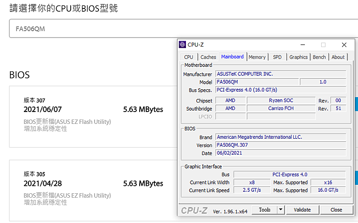Click the BIOS section heading on the web page

[x=19, y=75]
